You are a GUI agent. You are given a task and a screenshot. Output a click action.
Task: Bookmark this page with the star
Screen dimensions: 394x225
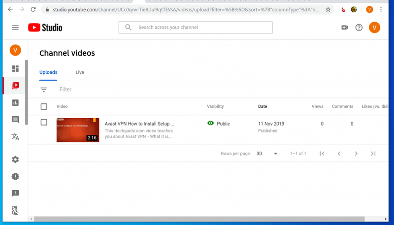(328, 9)
